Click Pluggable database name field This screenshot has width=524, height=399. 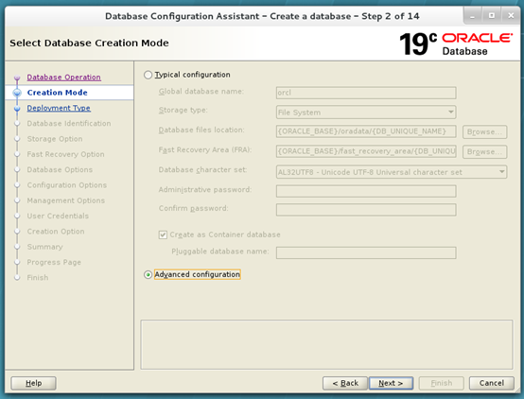(x=366, y=253)
